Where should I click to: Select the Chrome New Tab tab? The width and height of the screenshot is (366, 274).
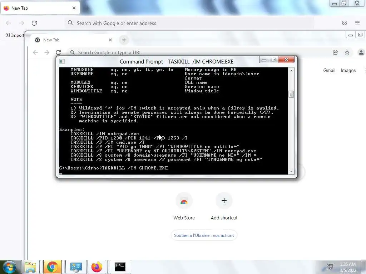tap(74, 40)
